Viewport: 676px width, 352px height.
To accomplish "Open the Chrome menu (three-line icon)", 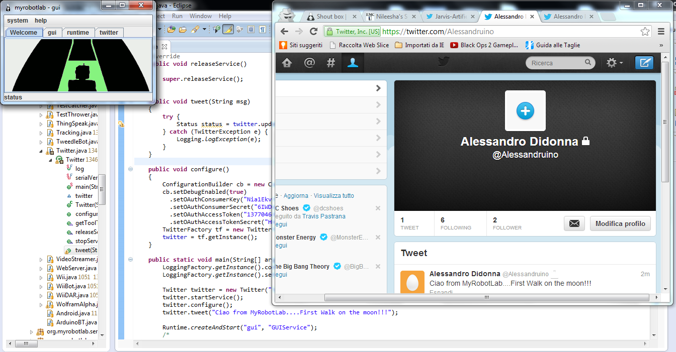I will click(661, 31).
